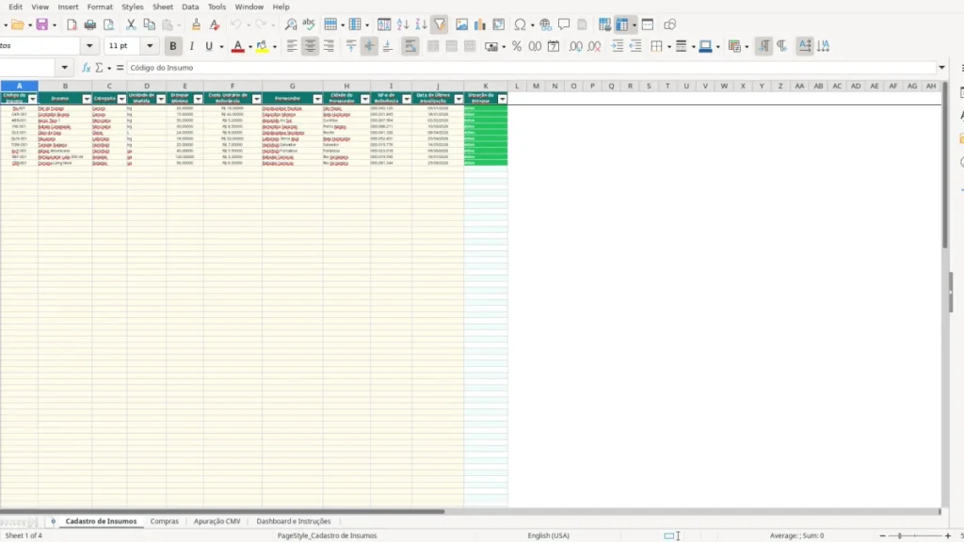Click Format as Percent icon
Screen dimensions: 964x542
(517, 46)
